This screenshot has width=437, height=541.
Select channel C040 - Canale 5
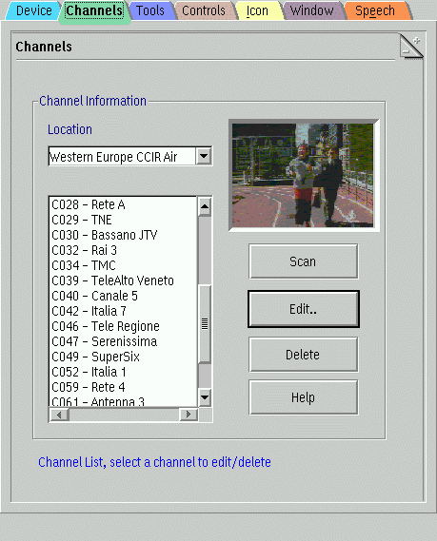(x=124, y=296)
